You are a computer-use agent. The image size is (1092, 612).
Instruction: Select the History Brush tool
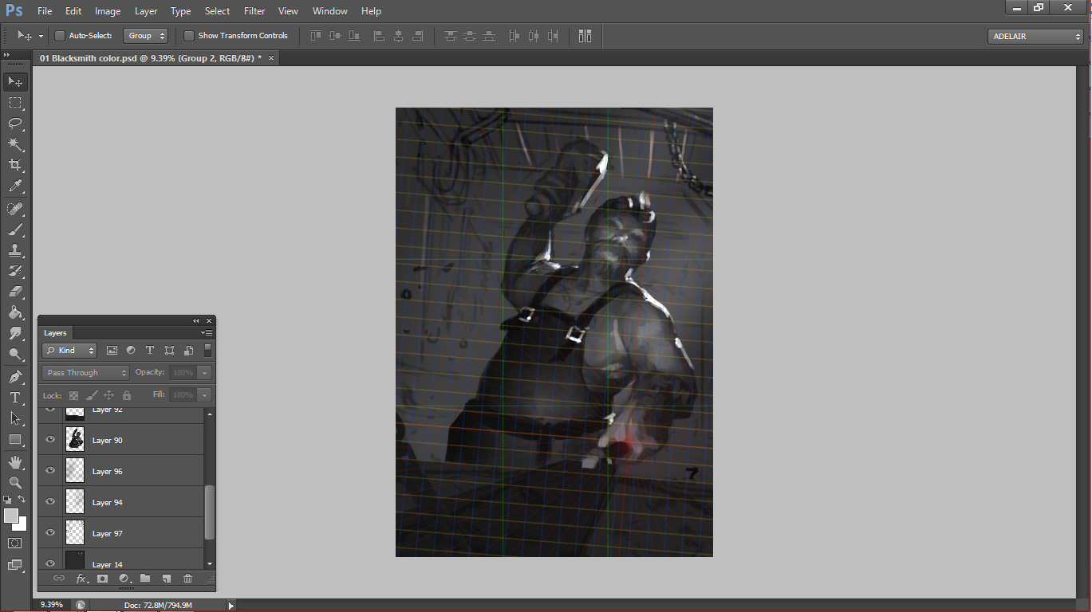coord(15,271)
